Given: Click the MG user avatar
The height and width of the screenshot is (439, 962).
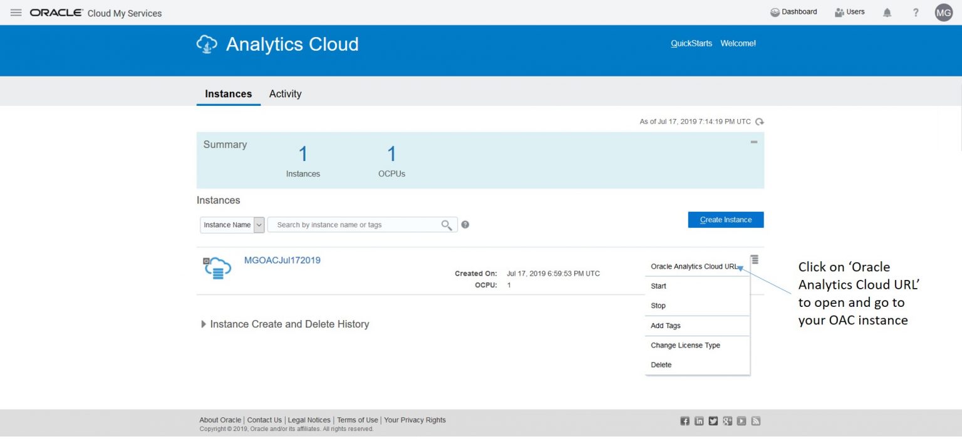Looking at the screenshot, I should pyautogui.click(x=943, y=12).
